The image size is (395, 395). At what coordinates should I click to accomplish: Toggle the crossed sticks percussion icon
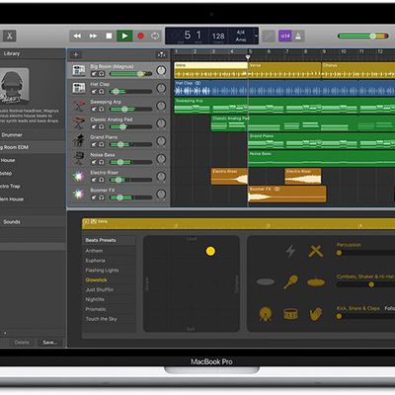(x=316, y=252)
